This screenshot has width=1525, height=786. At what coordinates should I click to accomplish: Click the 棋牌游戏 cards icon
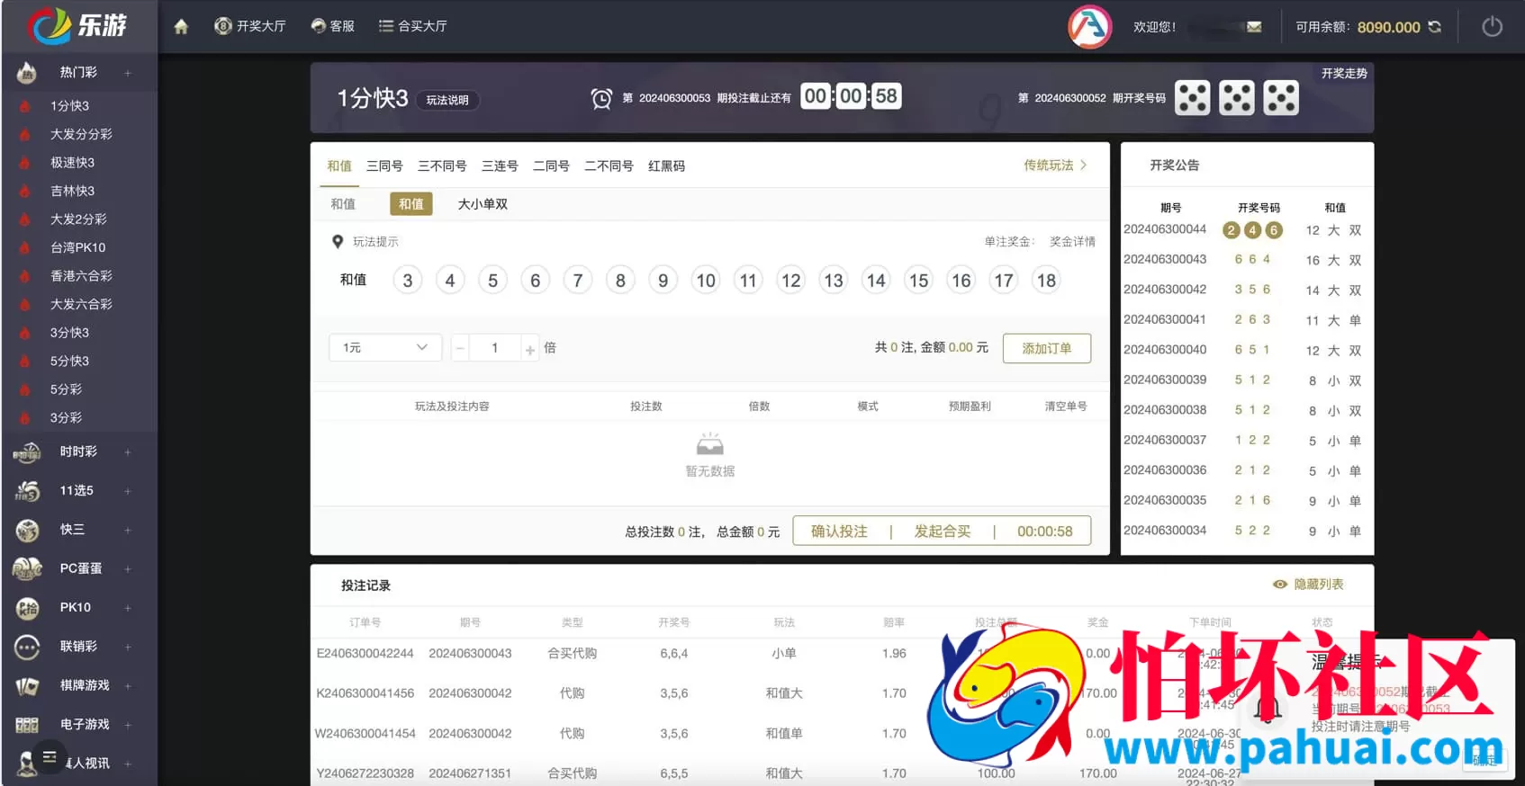coord(27,686)
